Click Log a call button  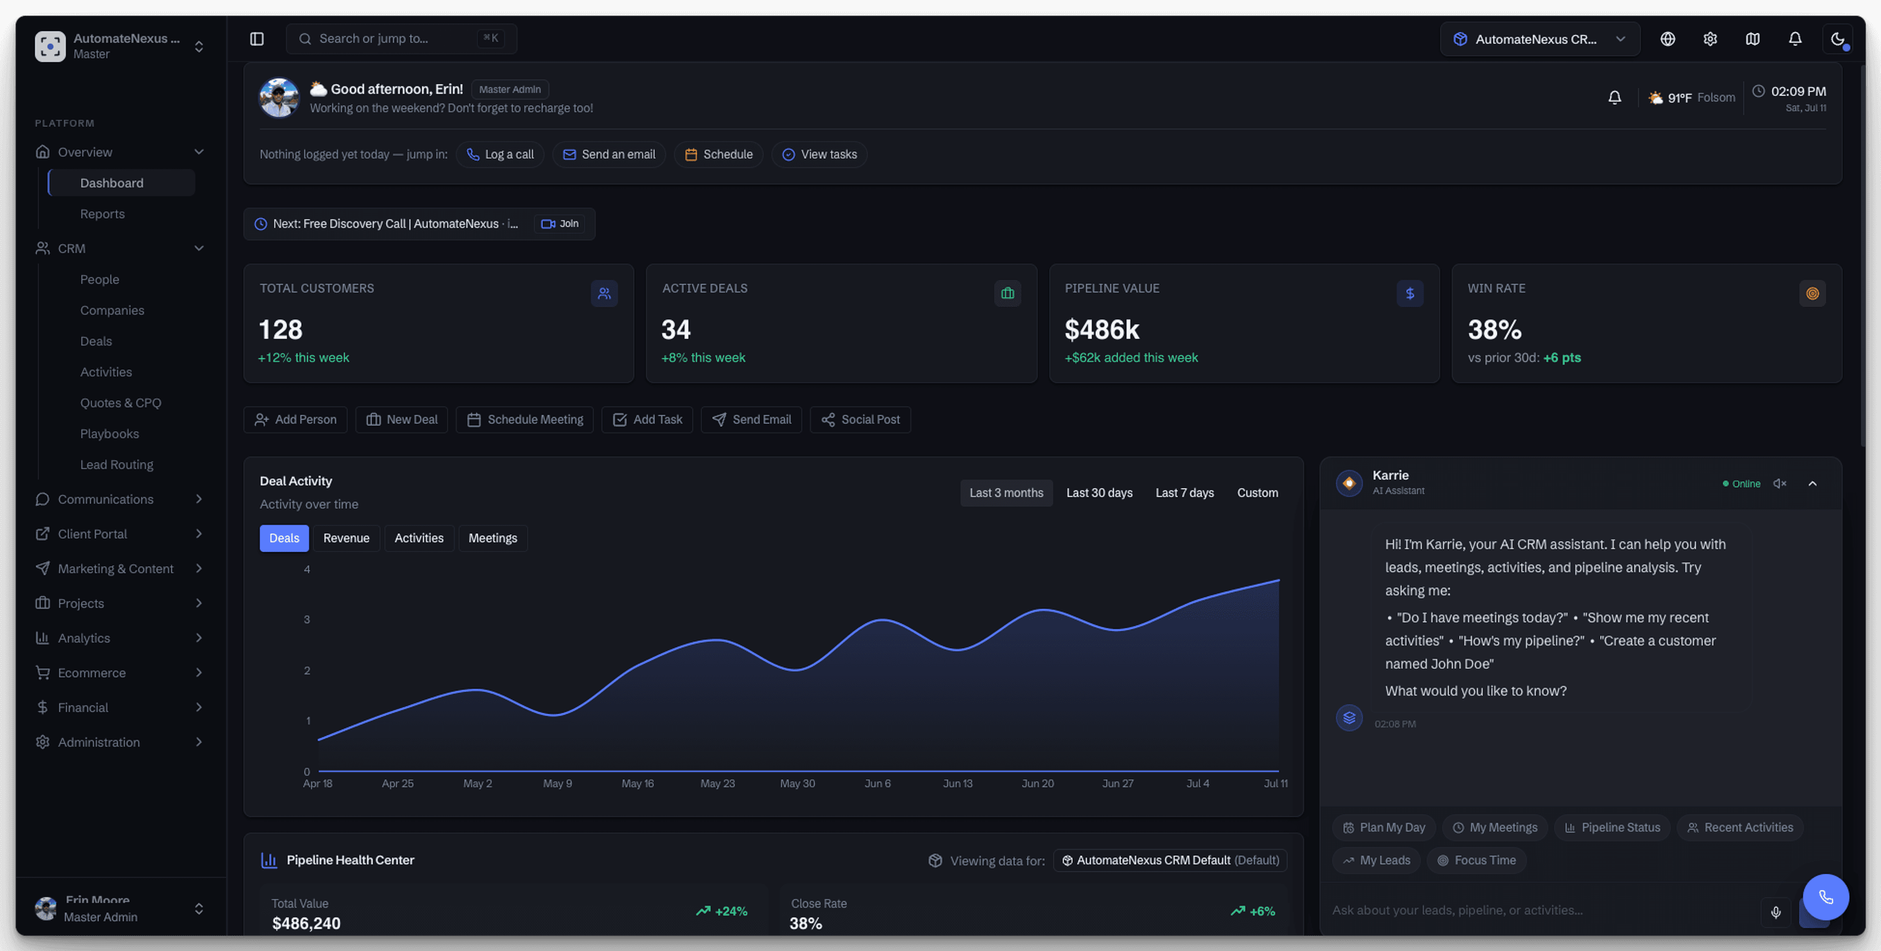[x=500, y=154]
